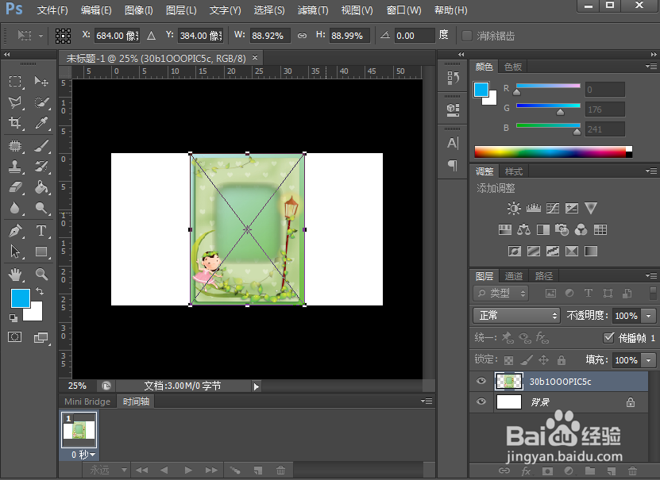Select the Crop tool

(15, 123)
